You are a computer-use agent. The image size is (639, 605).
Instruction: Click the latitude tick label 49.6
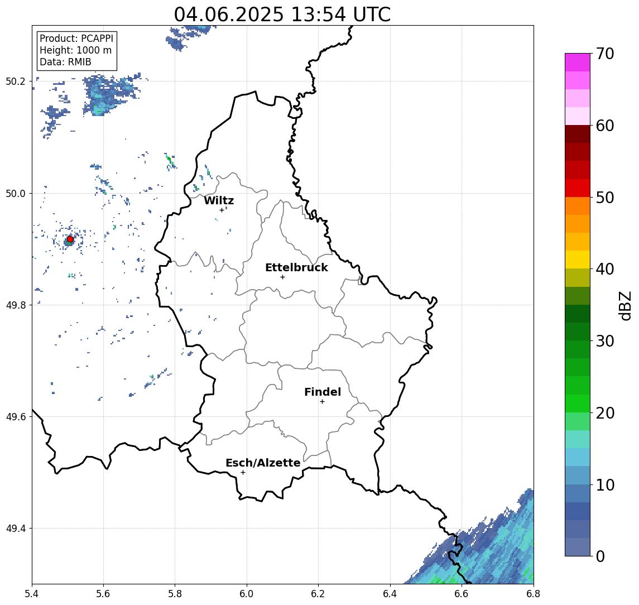point(16,417)
